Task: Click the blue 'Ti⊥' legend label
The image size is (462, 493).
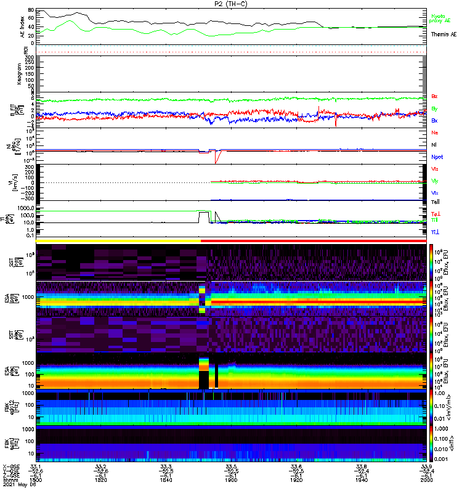Action: 435,232
